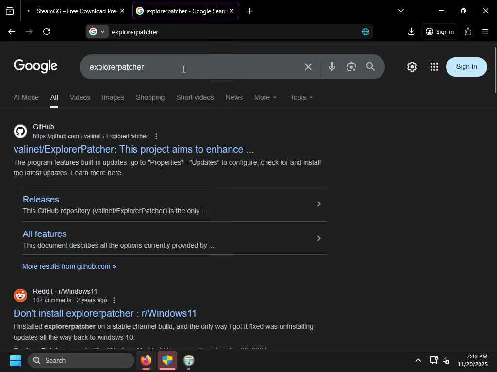Switch to Short videos results
This screenshot has width=497, height=372.
[195, 97]
